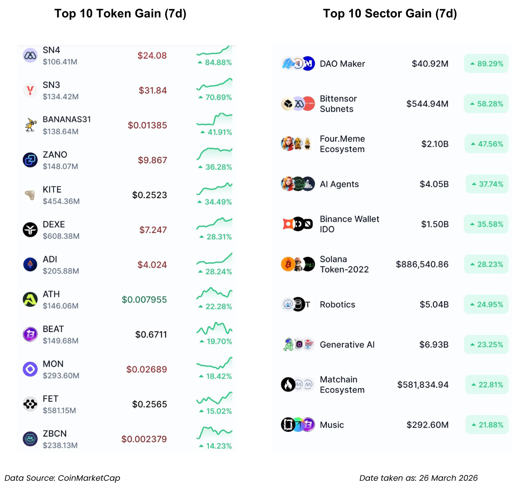Select the ZANO token icon

[30, 160]
